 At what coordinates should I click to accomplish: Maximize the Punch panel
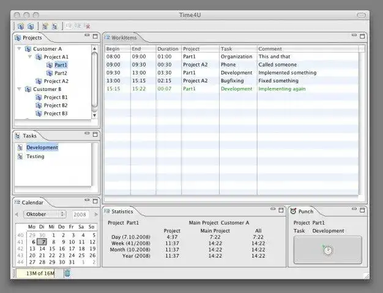[x=362, y=210]
